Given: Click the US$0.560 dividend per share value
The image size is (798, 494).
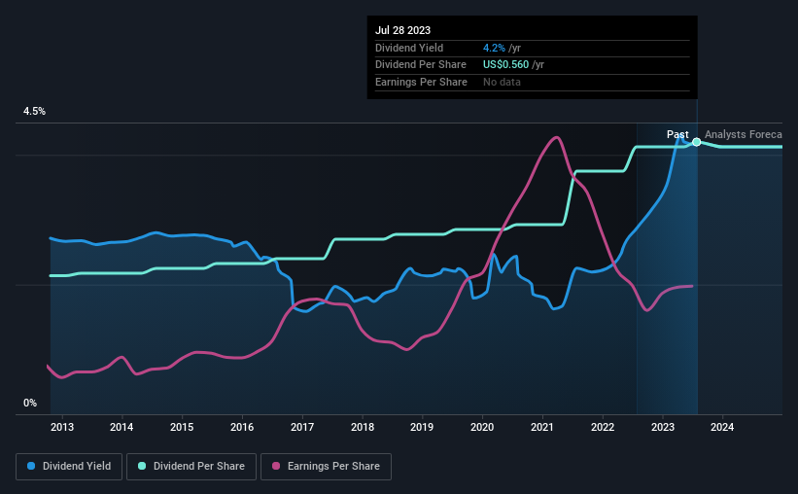Looking at the screenshot, I should 505,65.
